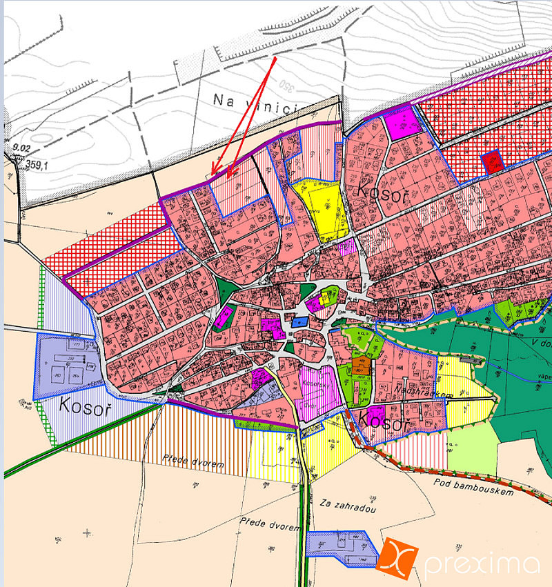
Task: Click the "Na vinici" map label
Action: [257, 103]
